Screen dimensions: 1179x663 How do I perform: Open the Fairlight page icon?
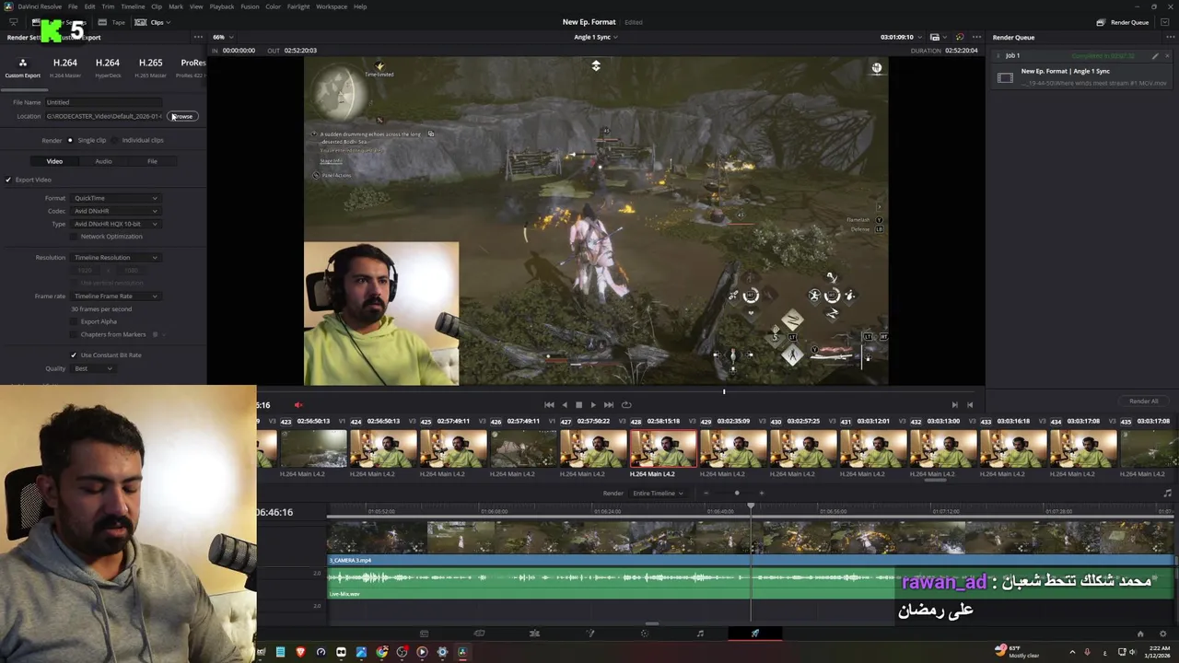[700, 634]
